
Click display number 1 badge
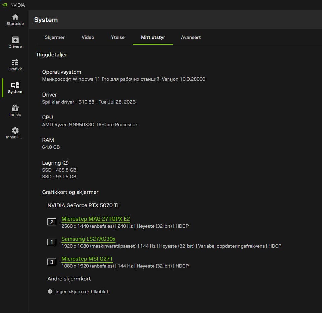[x=52, y=242]
